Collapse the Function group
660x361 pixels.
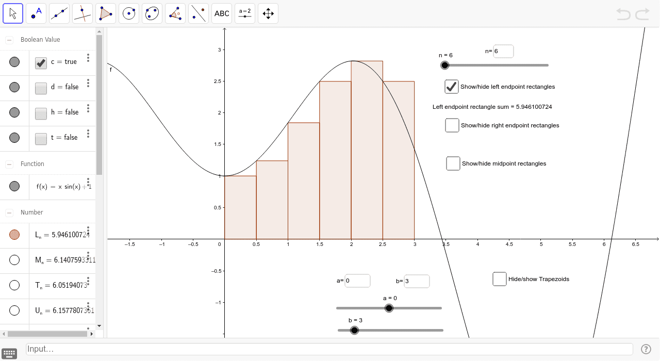(9, 164)
